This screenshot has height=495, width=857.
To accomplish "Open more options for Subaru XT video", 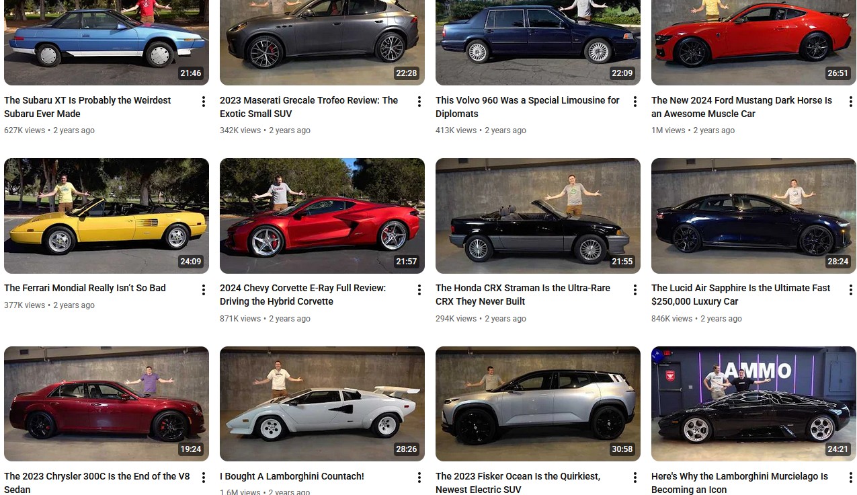I will [x=203, y=102].
